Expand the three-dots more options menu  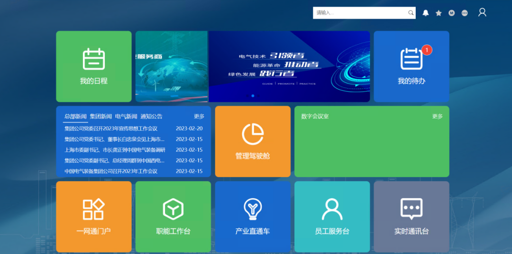click(465, 13)
